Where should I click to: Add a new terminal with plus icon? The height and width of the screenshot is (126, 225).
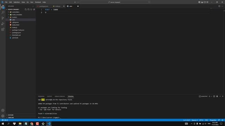coord(210,96)
